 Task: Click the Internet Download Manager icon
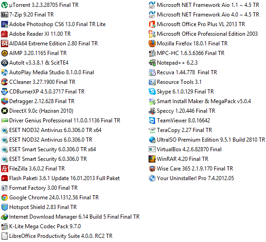click(x=5, y=217)
